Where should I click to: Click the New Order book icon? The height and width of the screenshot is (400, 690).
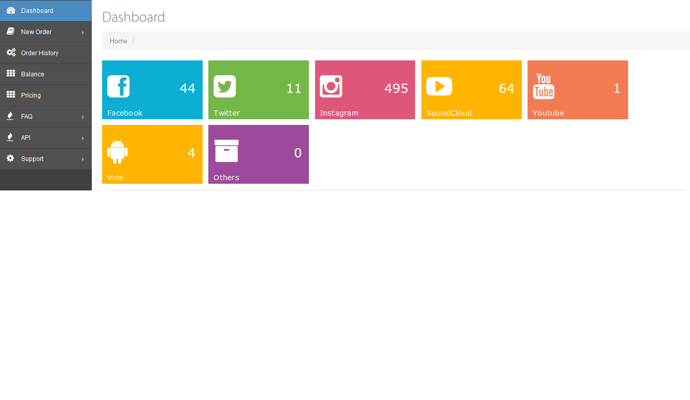(10, 31)
